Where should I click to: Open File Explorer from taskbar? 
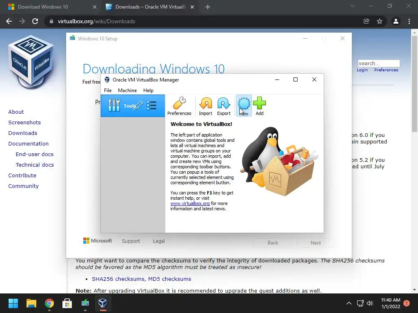tap(31, 303)
